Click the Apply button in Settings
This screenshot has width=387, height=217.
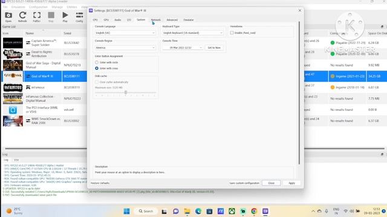(291, 183)
